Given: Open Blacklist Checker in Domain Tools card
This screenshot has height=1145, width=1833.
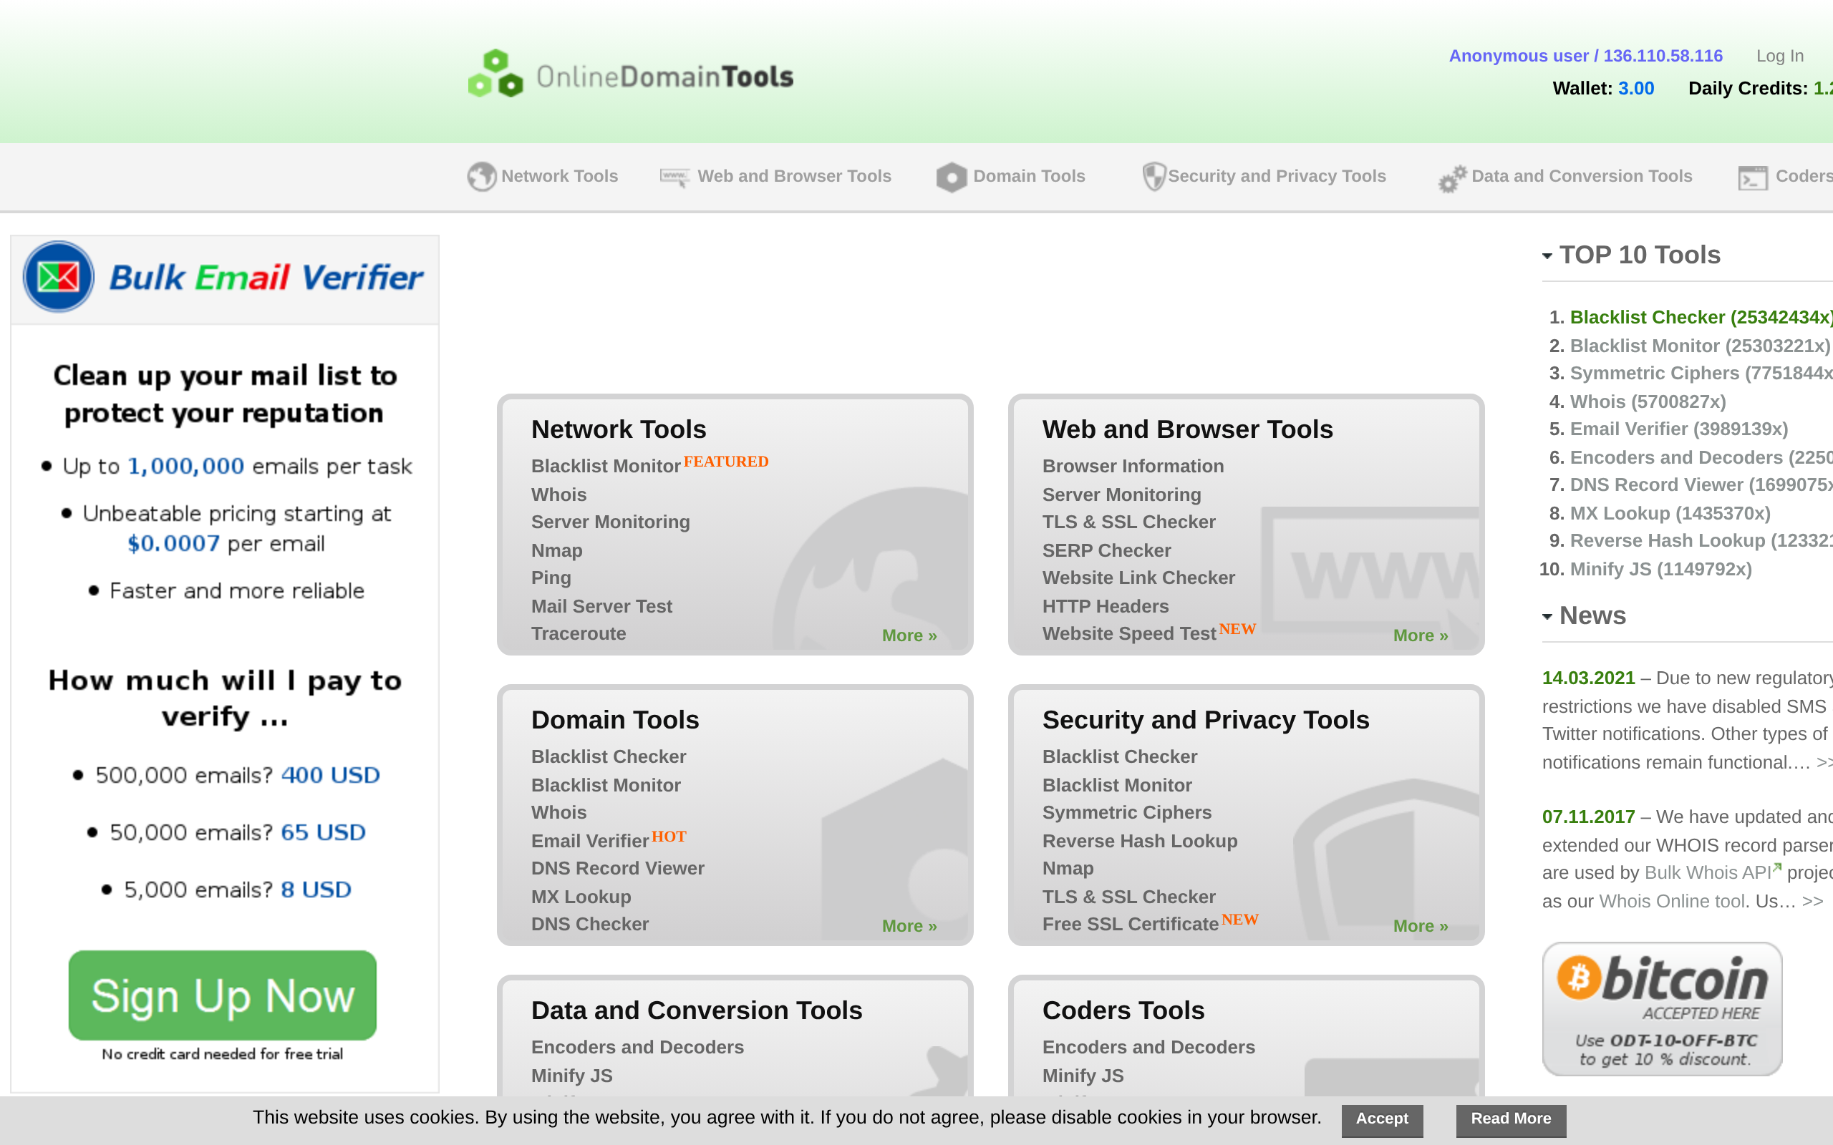Looking at the screenshot, I should tap(608, 756).
